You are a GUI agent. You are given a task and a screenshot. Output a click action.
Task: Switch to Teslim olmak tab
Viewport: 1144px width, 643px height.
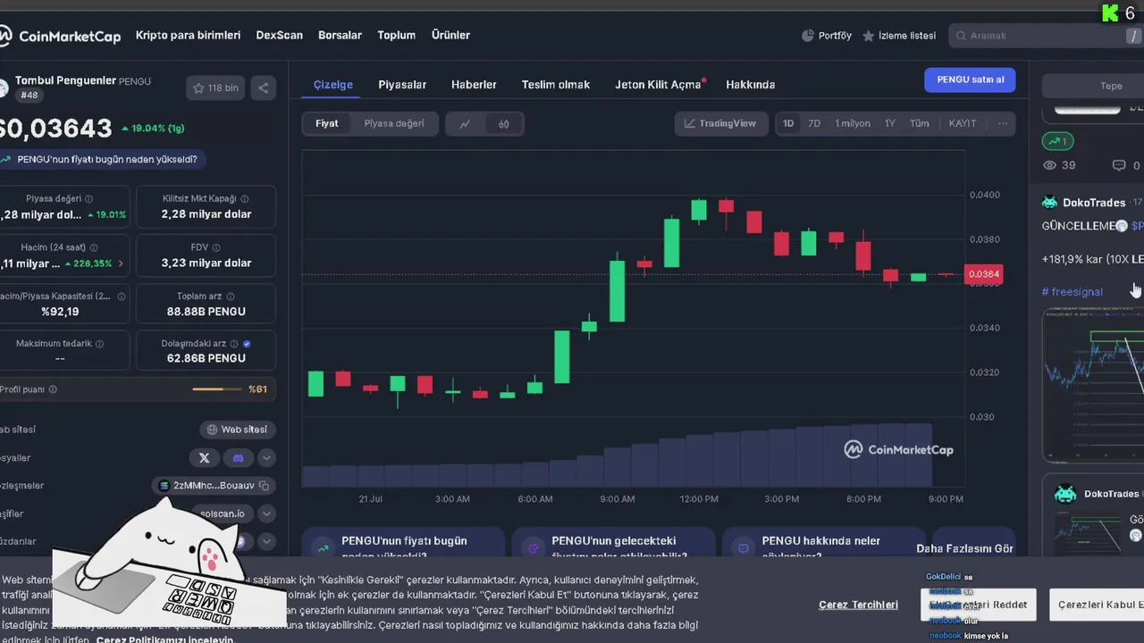coord(556,85)
